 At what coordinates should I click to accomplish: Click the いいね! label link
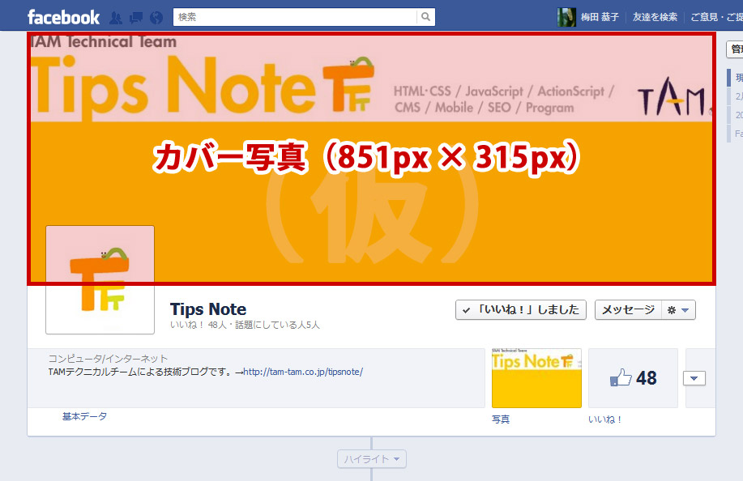(604, 419)
